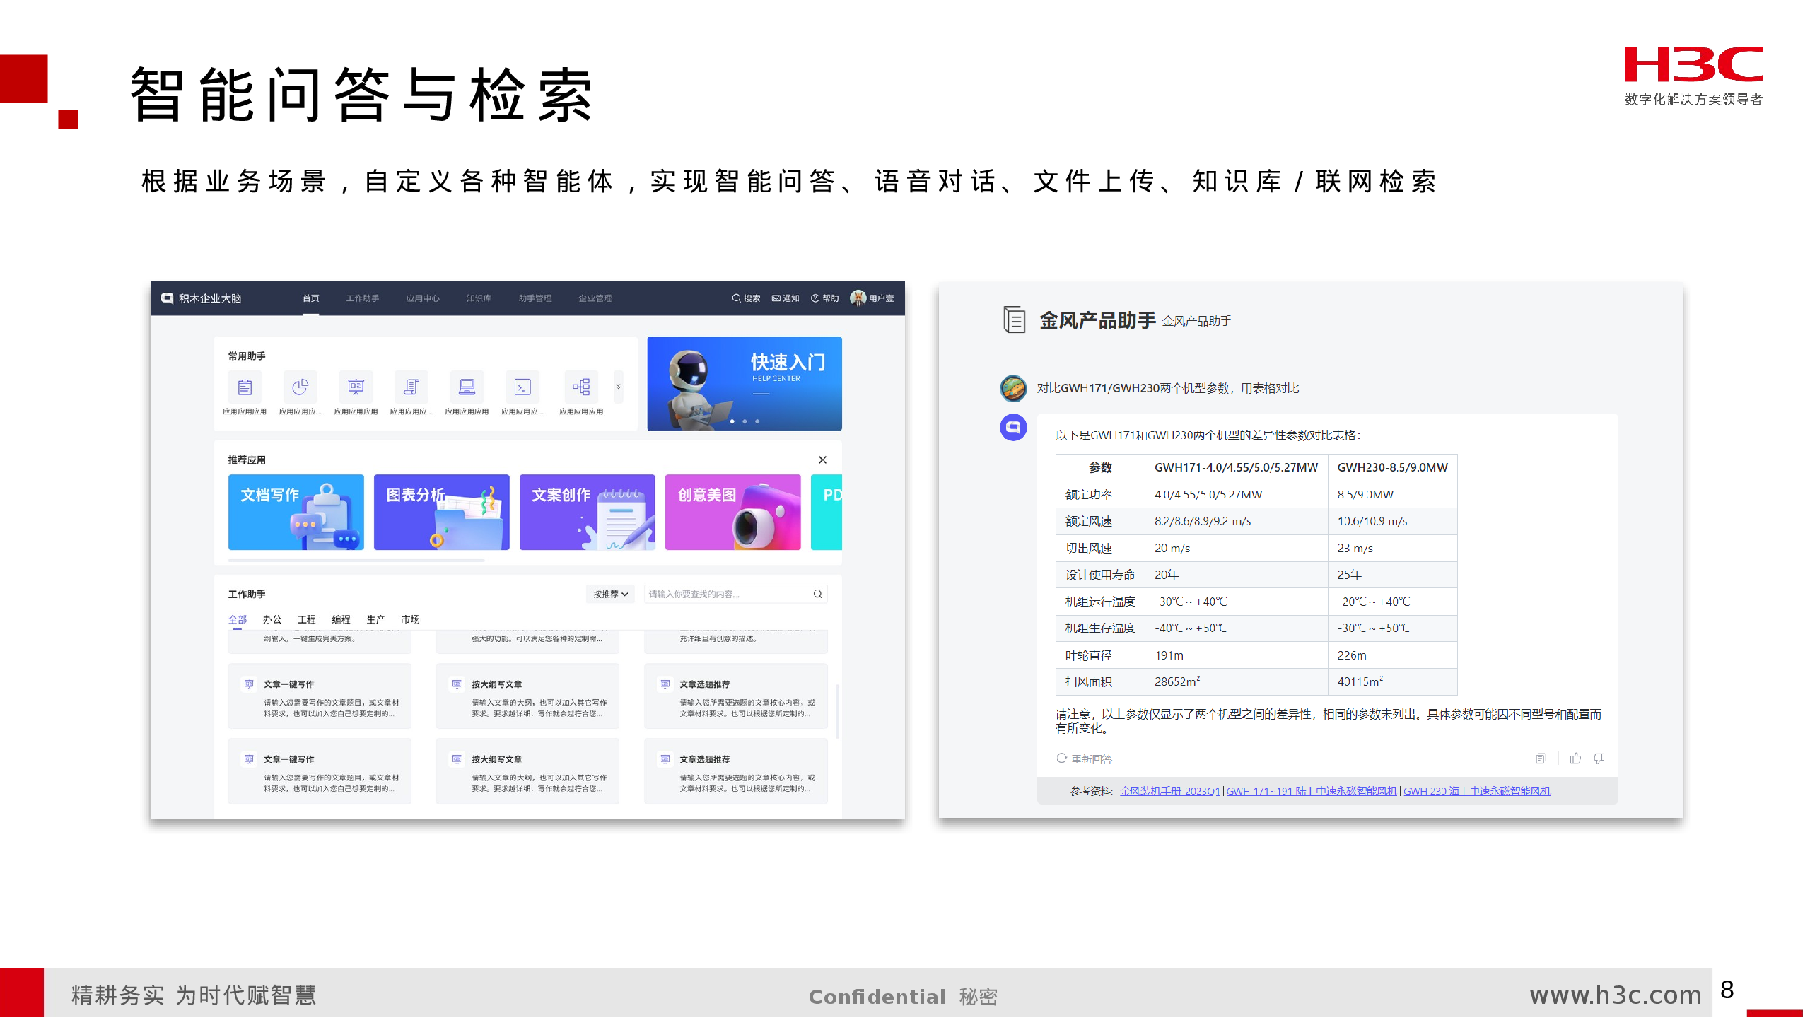Open the 金风装机手册-2023Q1 reference link
This screenshot has width=1810, height=1018.
click(1169, 791)
